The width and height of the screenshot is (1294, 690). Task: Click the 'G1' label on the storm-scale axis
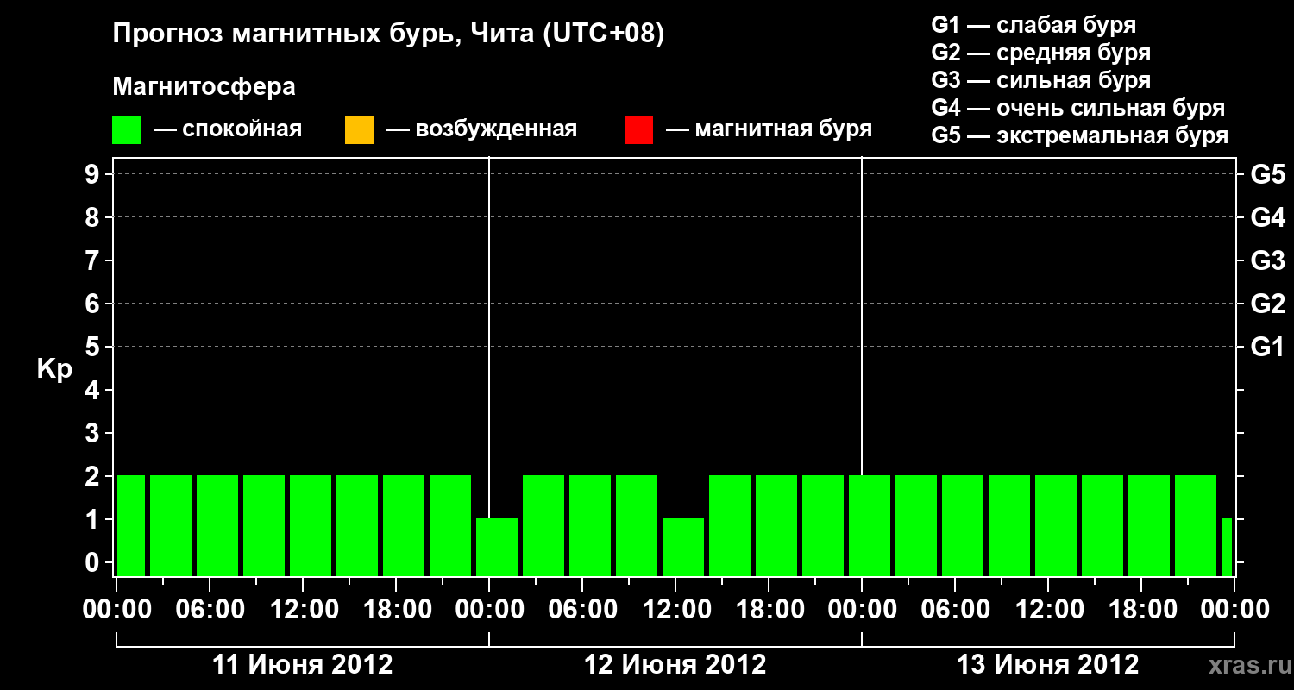point(1267,348)
